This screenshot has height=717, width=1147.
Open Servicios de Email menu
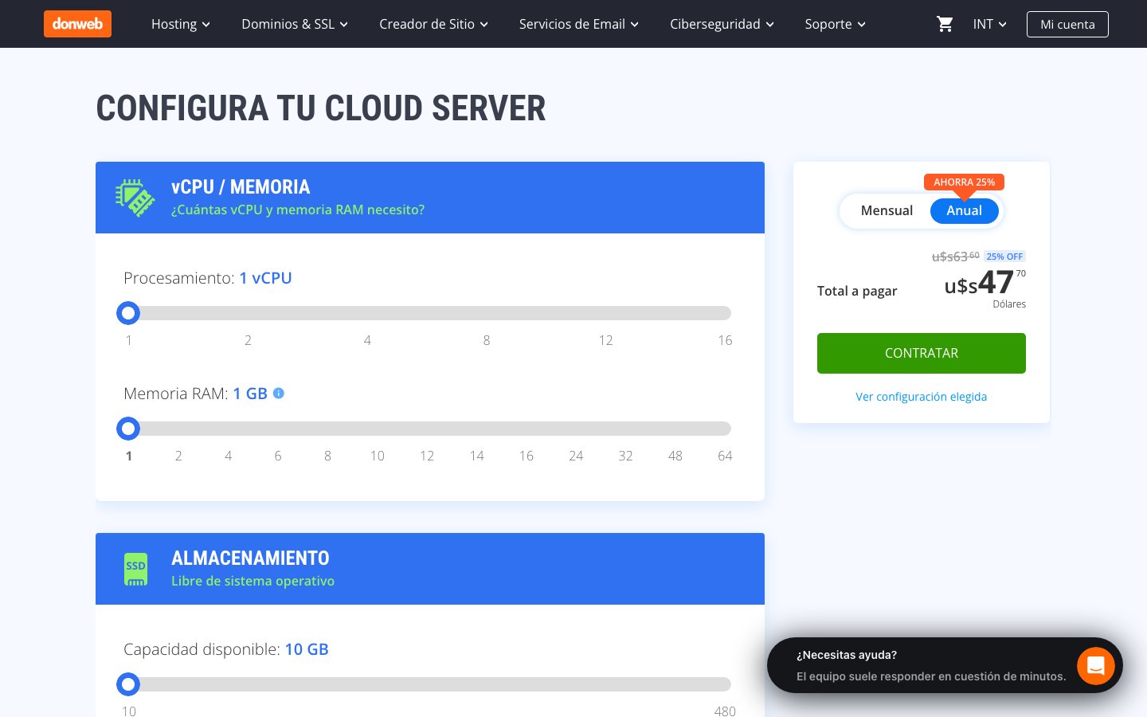tap(579, 24)
